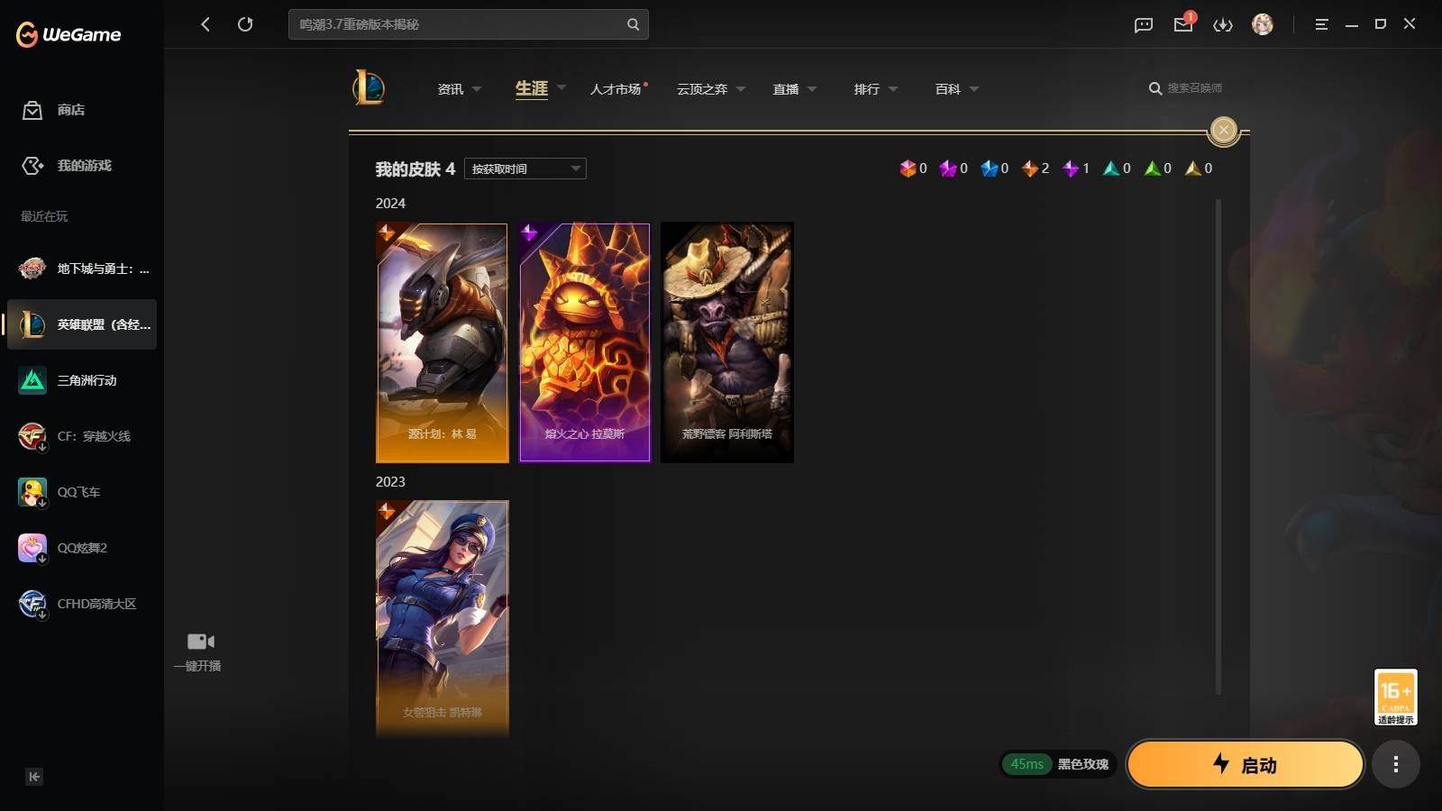
Task: Open the 16+ age rating notice
Action: pos(1395,697)
